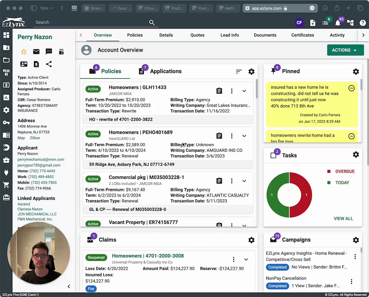Open the settings gear in left sidebar
This screenshot has height=297, width=369.
tap(6, 110)
